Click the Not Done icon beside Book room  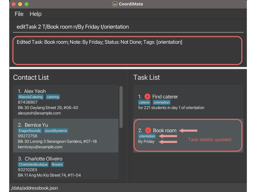tap(148, 130)
